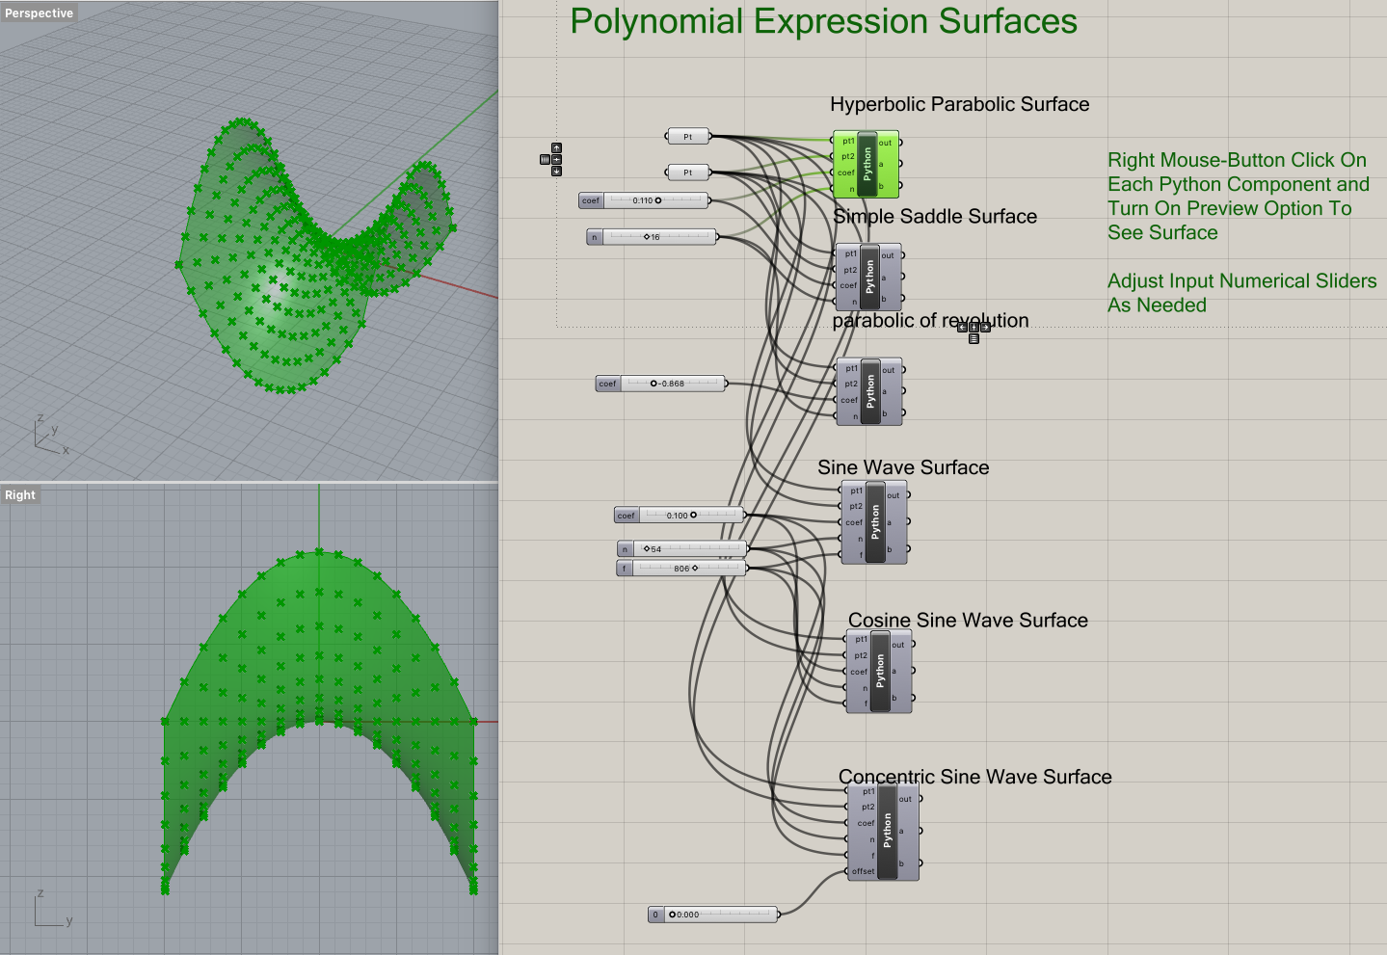Click the up arrow in the left align widget
Viewport: 1387px width, 955px height.
(x=556, y=147)
